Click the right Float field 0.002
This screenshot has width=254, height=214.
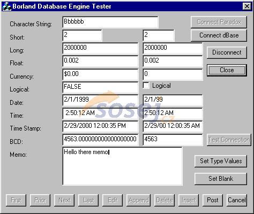173,62
